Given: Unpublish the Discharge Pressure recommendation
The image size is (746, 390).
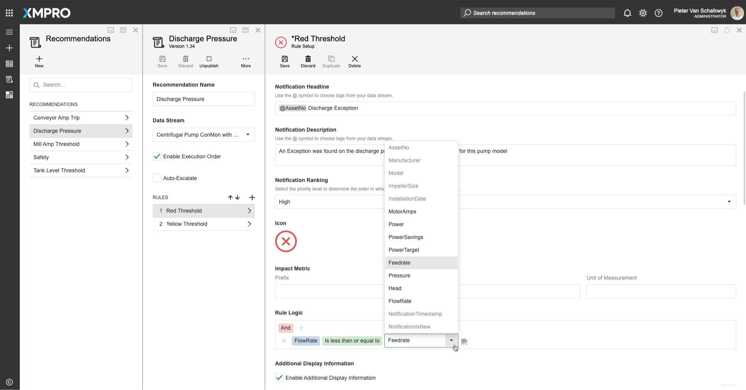Looking at the screenshot, I should tap(209, 61).
